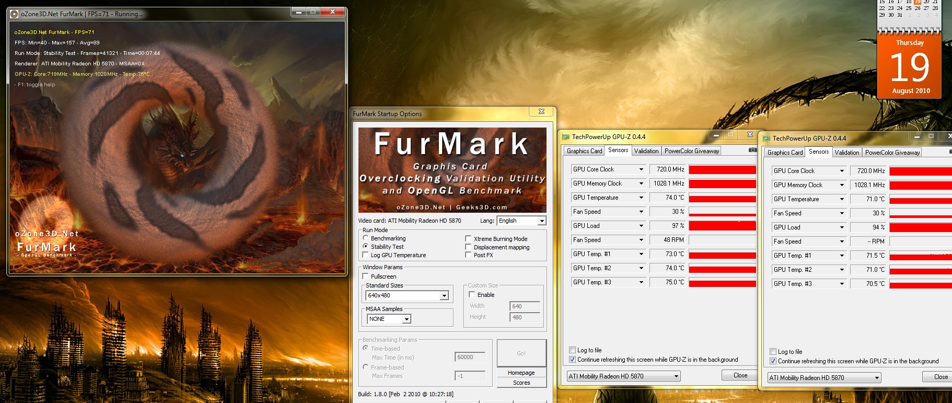Click Close button in left GPU-Z window
Image resolution: width=952 pixels, height=403 pixels.
tap(740, 375)
